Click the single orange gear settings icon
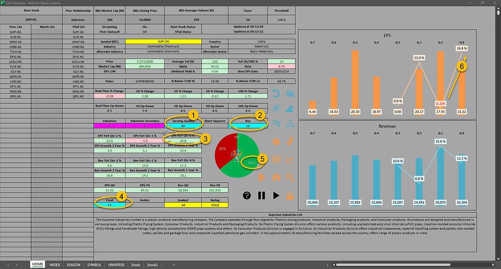 [x=276, y=142]
